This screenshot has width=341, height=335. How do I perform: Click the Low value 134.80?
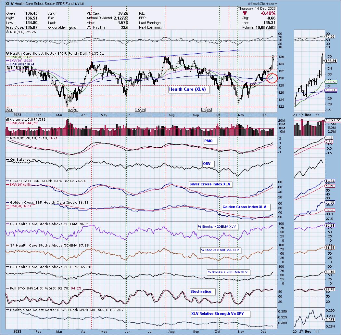(31, 23)
